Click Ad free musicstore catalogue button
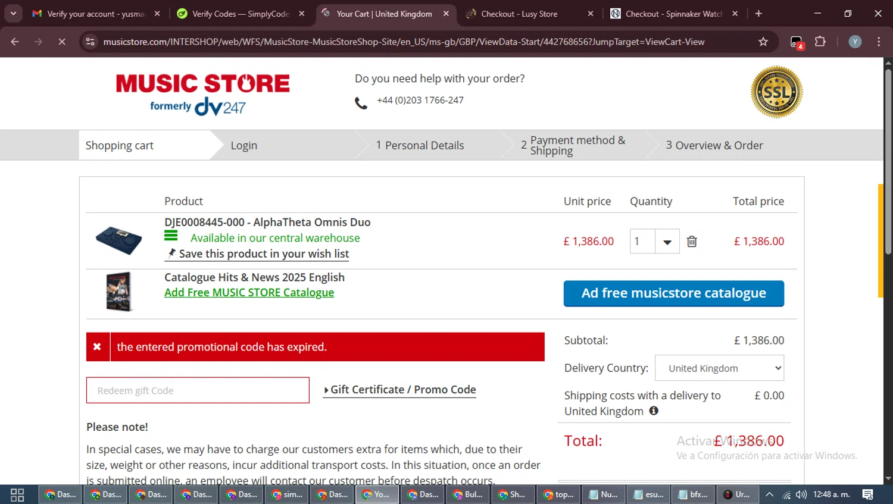Viewport: 893px width, 504px height. click(x=673, y=293)
